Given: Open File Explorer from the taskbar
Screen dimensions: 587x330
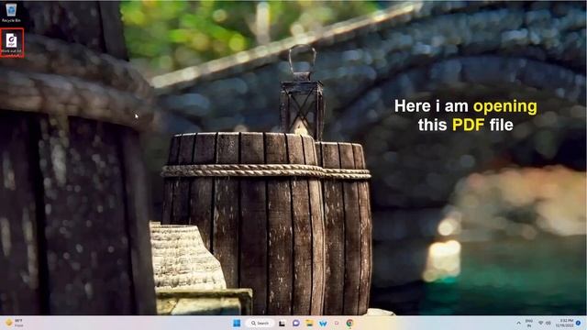Looking at the screenshot, I should click(309, 323).
